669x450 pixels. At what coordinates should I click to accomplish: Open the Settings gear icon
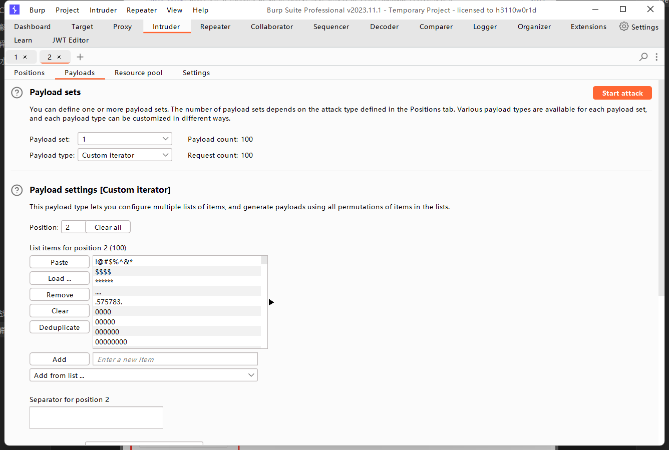point(623,27)
